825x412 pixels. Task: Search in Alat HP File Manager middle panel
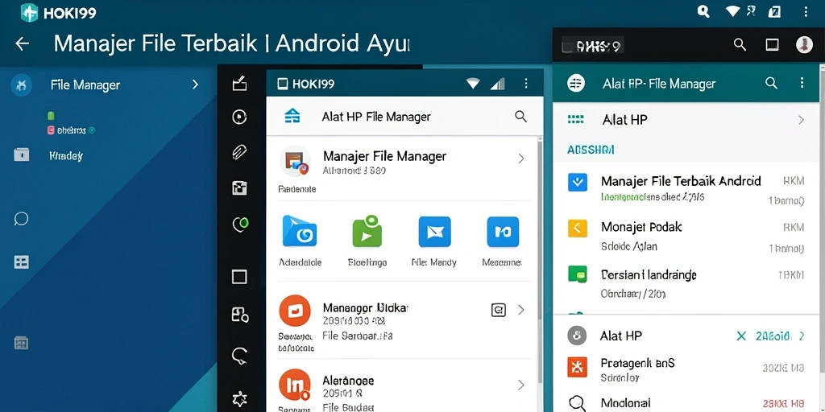(x=520, y=117)
